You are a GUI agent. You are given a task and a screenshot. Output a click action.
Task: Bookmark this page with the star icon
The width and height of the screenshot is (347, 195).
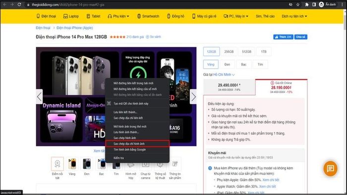[x=298, y=4]
